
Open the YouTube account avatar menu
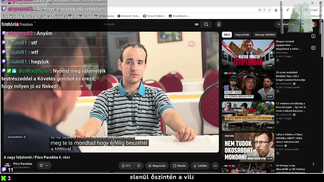314,24
